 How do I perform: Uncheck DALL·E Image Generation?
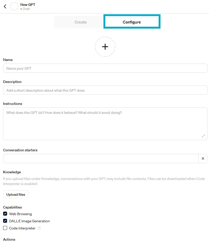click(x=5, y=221)
